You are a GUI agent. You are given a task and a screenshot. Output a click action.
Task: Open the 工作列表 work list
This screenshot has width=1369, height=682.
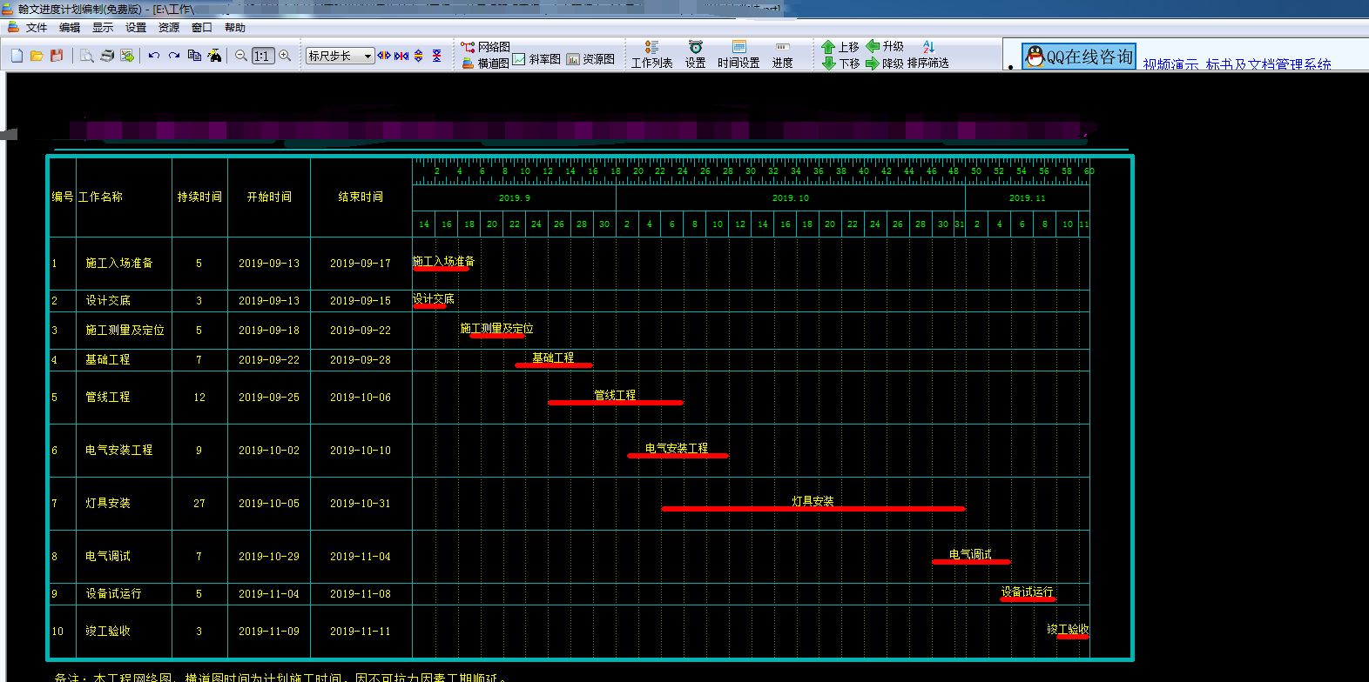tap(651, 55)
